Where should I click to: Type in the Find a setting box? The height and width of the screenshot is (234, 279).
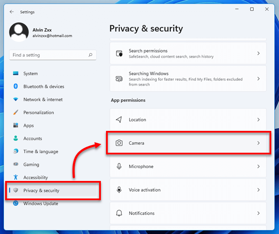pos(47,55)
